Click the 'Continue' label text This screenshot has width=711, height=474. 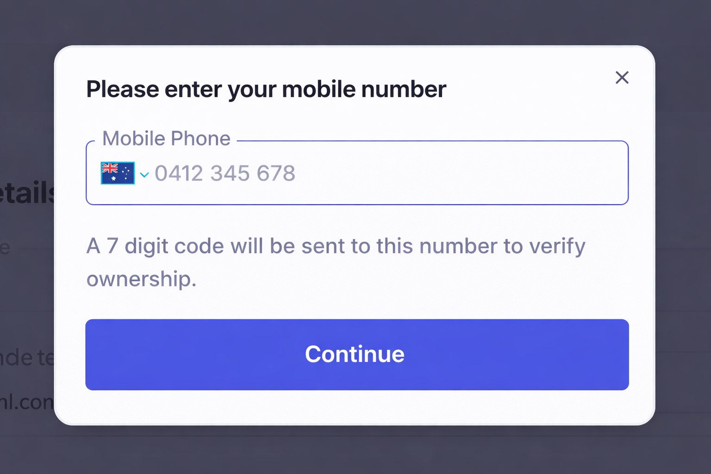(355, 354)
